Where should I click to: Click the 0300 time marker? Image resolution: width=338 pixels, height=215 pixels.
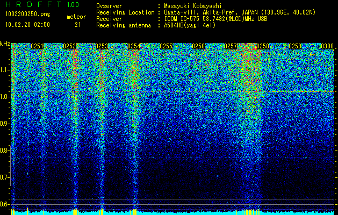(x=327, y=46)
